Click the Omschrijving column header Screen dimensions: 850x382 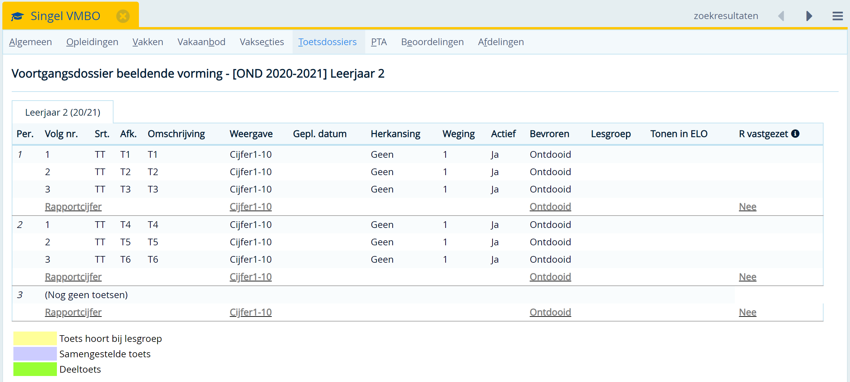176,134
